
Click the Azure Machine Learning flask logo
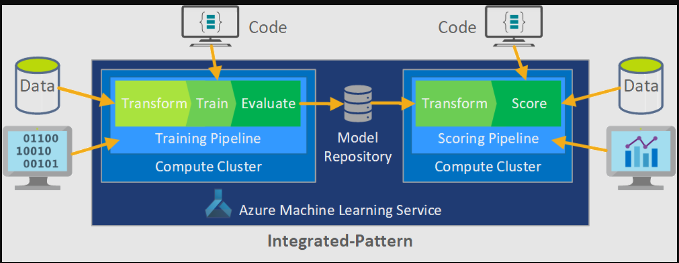click(219, 203)
